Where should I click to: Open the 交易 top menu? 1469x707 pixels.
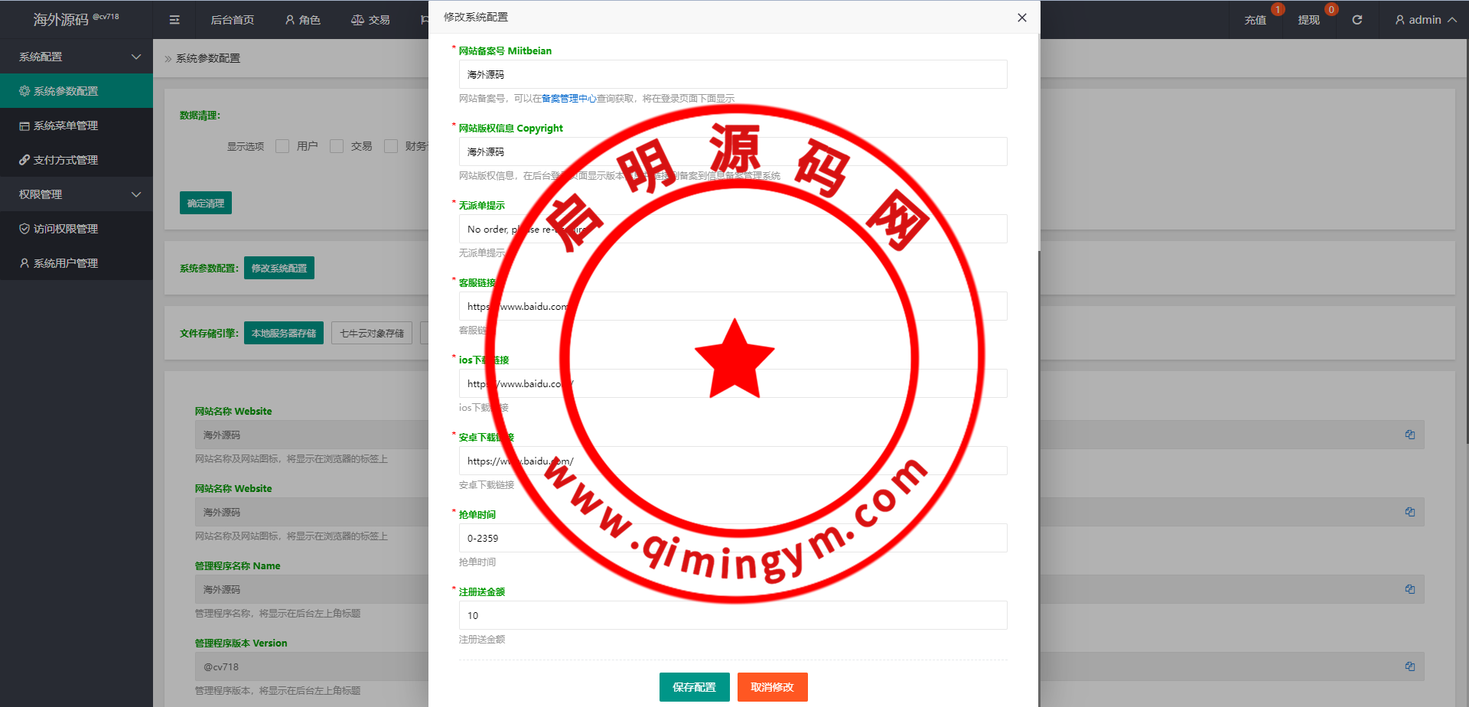(370, 20)
